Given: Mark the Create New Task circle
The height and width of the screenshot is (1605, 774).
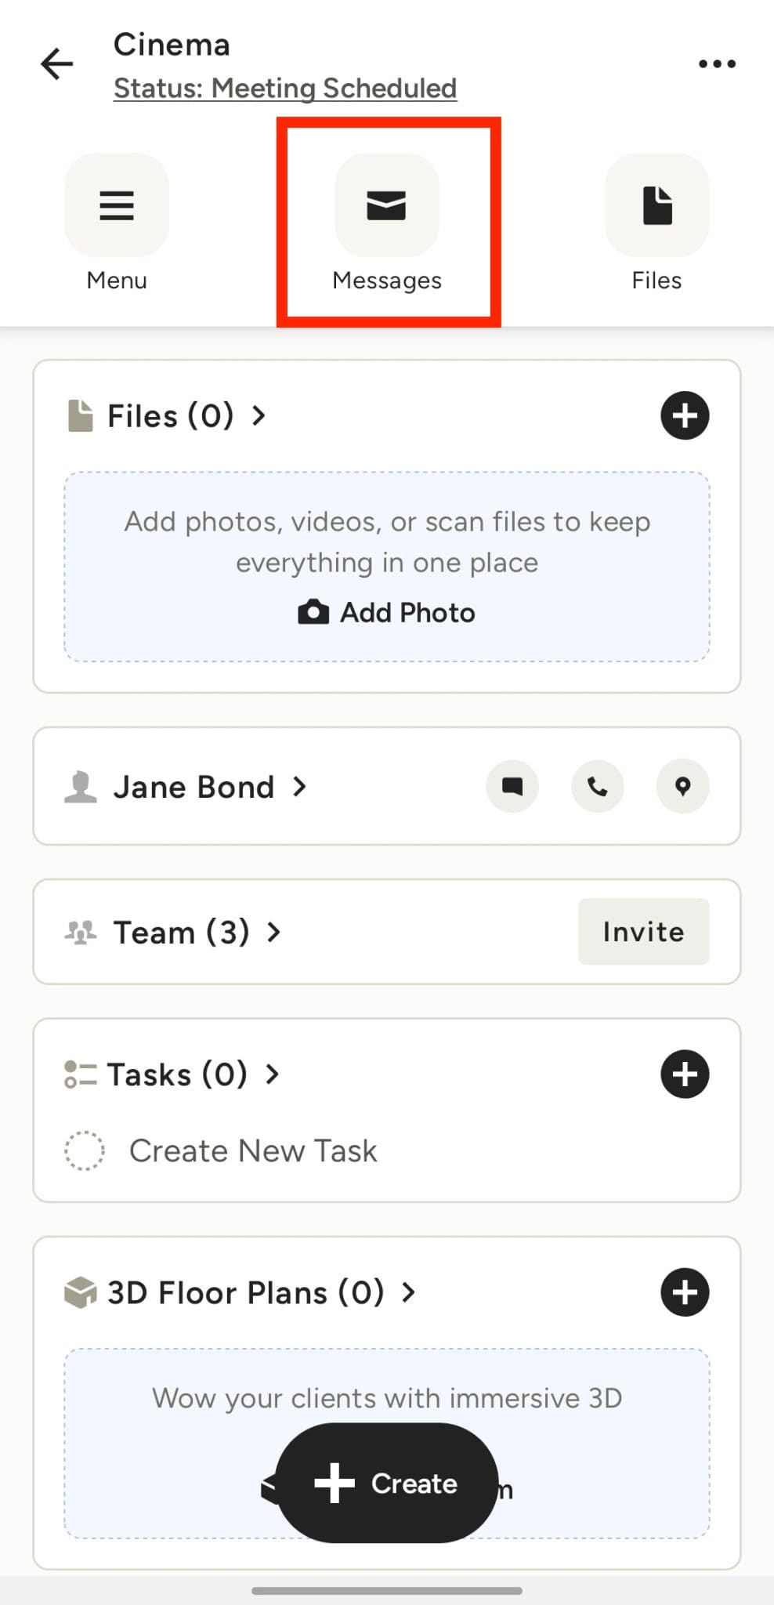Looking at the screenshot, I should point(85,1150).
